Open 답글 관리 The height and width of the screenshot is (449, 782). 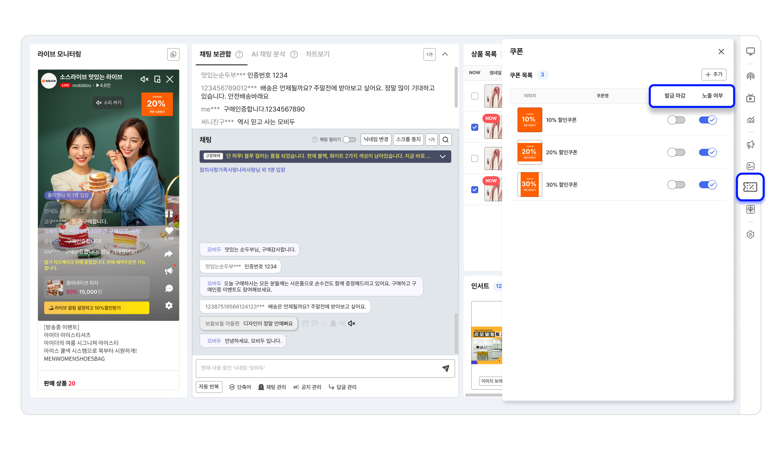tap(342, 387)
